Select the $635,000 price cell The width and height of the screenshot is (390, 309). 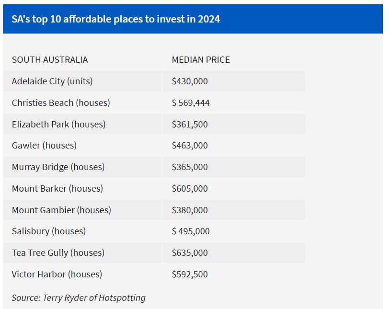(x=190, y=253)
